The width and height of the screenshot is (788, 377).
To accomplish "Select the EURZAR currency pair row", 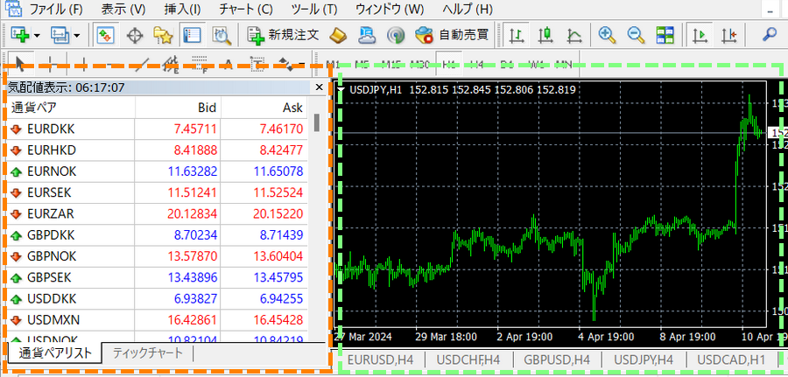I will (157, 213).
